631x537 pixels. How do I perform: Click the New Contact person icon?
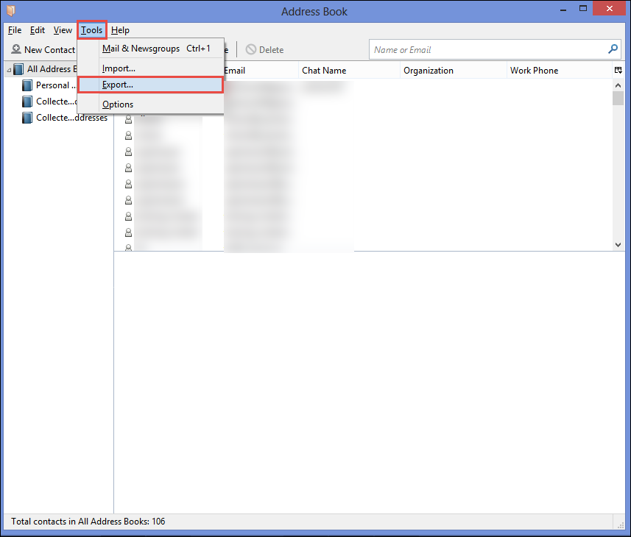point(15,49)
